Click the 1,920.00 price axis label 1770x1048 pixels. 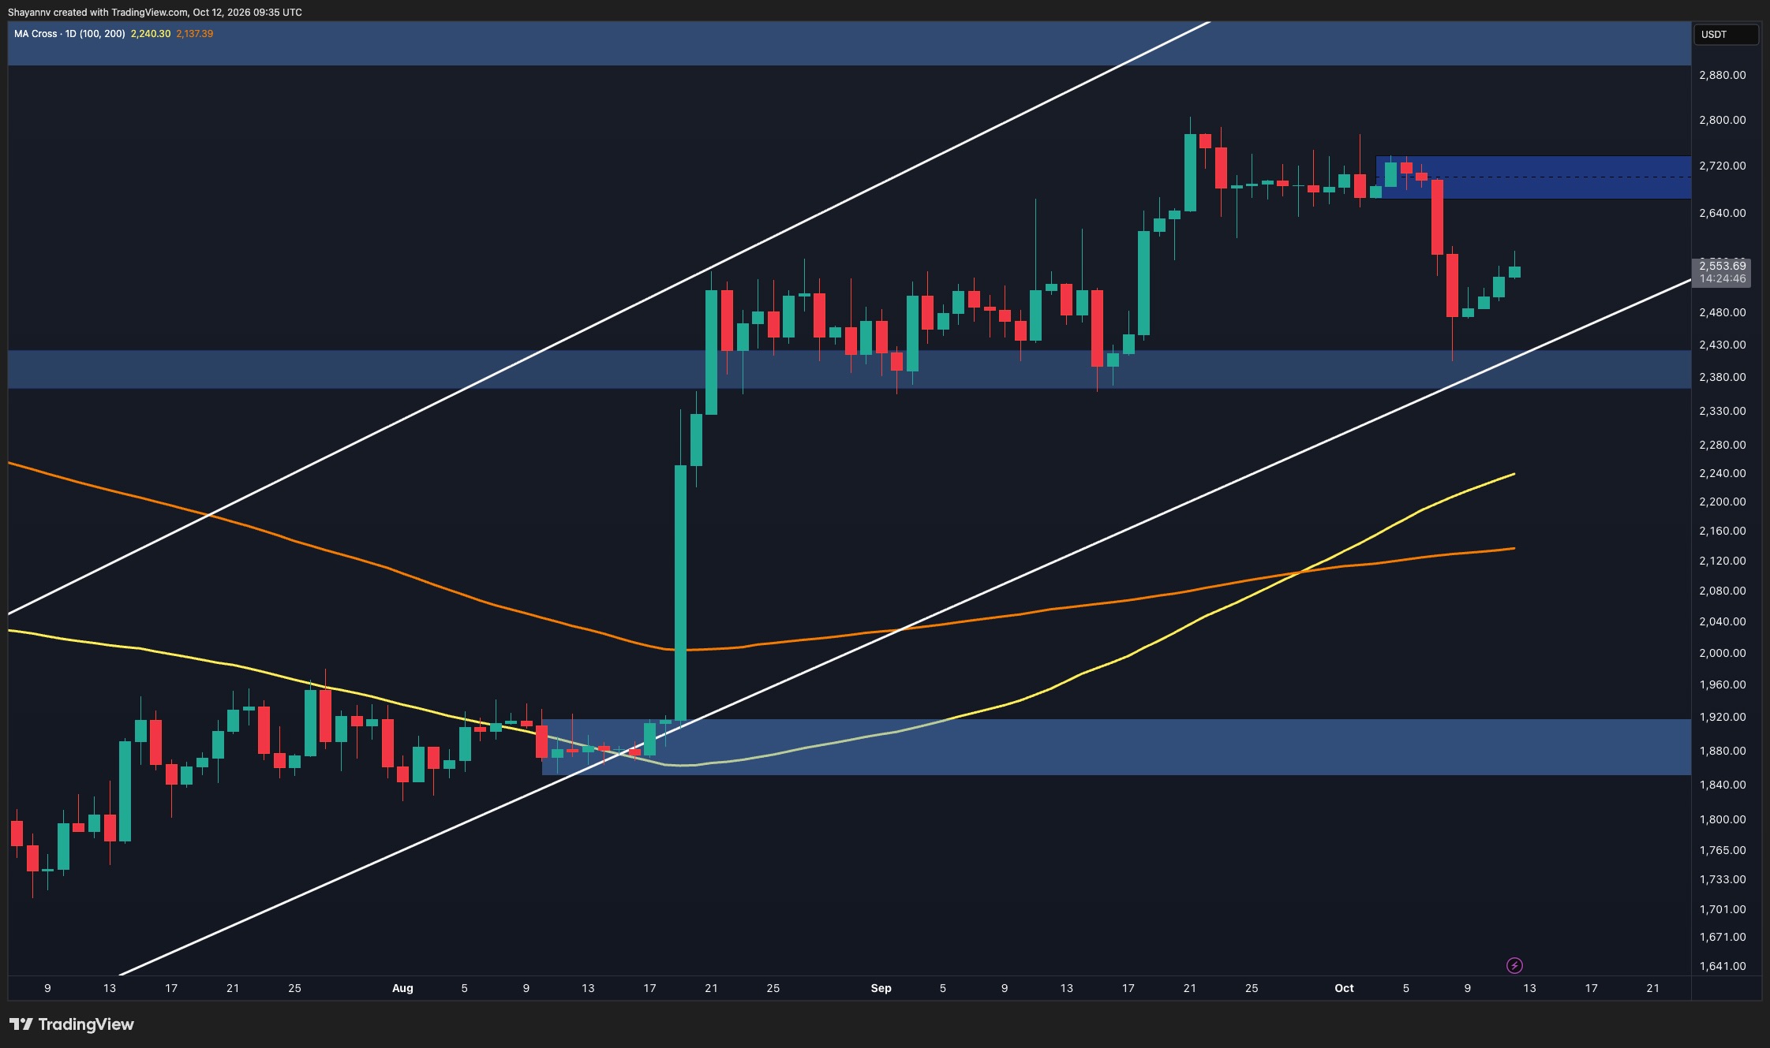tap(1723, 717)
